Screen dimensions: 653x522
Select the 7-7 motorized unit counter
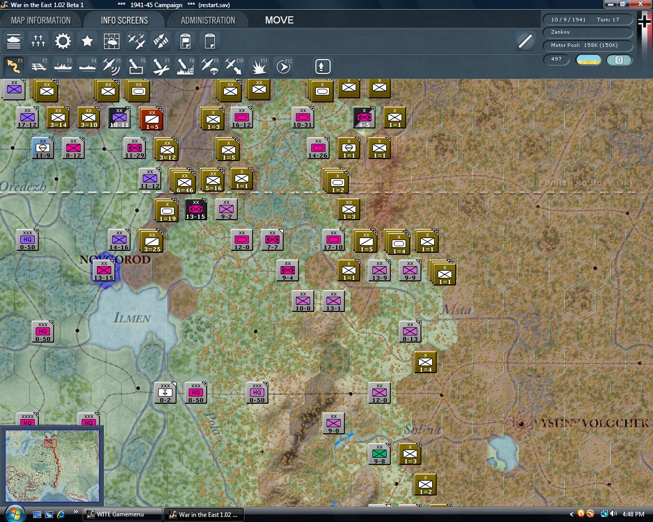pos(272,240)
